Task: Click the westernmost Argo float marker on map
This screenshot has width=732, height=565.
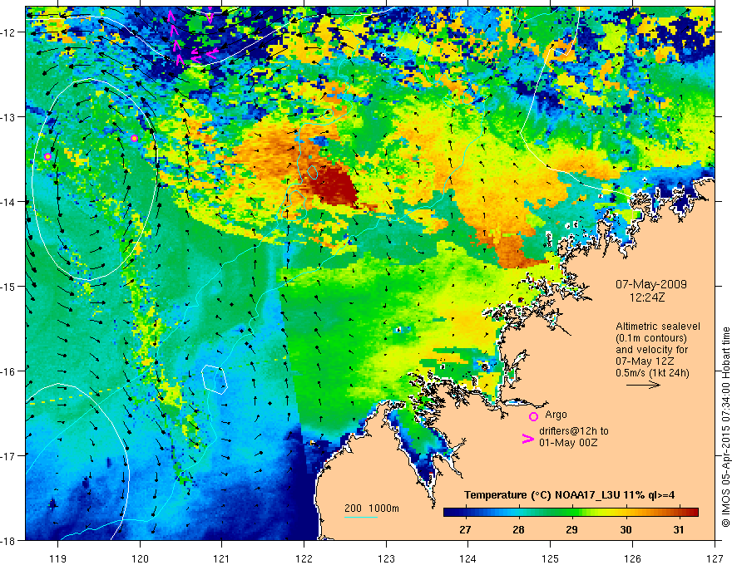Action: (x=47, y=157)
